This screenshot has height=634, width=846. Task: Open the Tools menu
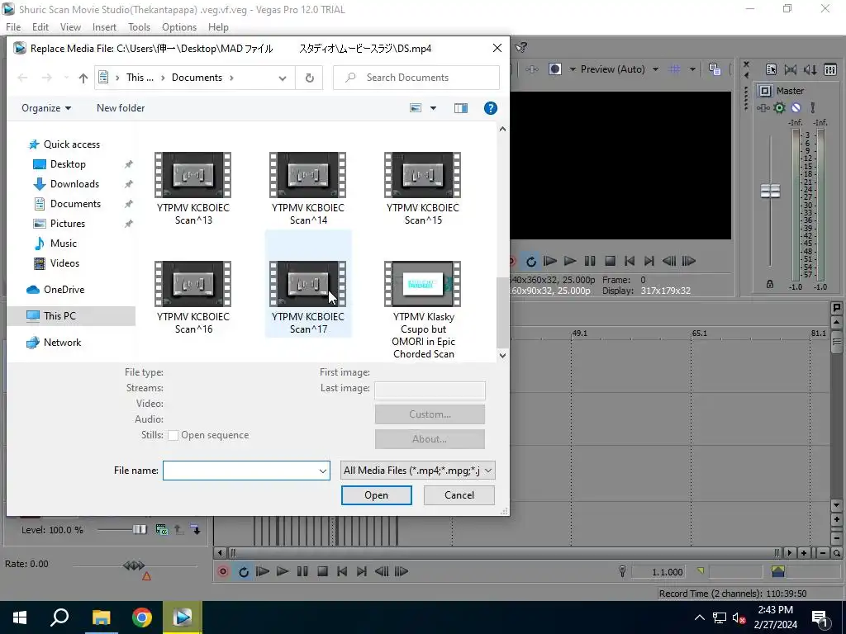coord(139,27)
